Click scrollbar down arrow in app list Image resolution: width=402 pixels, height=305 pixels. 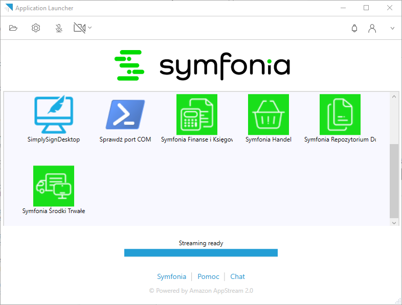click(394, 222)
